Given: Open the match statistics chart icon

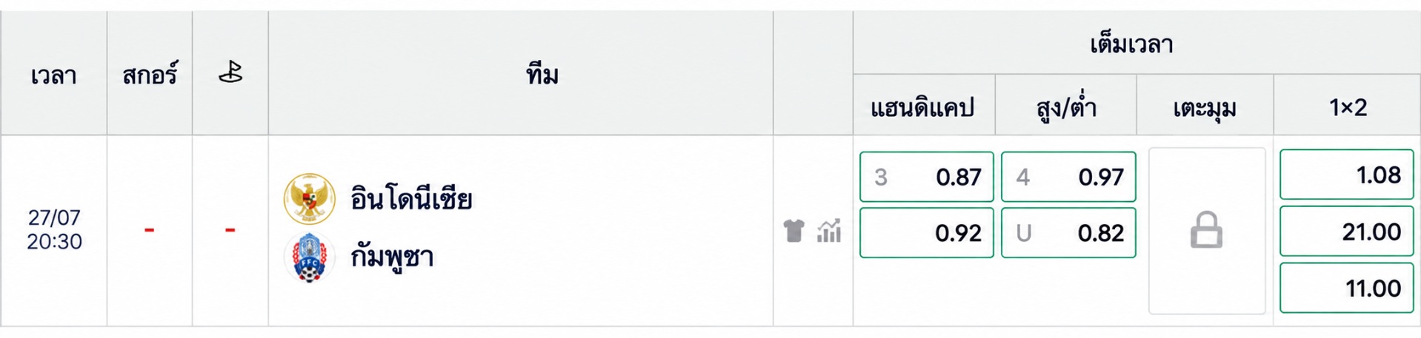Looking at the screenshot, I should [x=829, y=231].
